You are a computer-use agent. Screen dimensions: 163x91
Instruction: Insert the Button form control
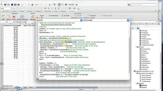pos(41,16)
